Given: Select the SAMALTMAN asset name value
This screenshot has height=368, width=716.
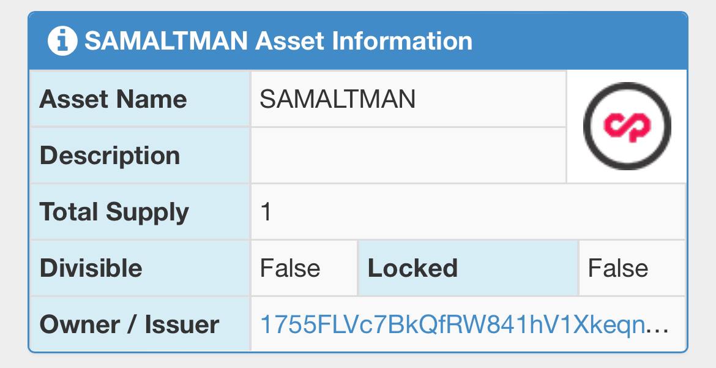Looking at the screenshot, I should click(337, 99).
